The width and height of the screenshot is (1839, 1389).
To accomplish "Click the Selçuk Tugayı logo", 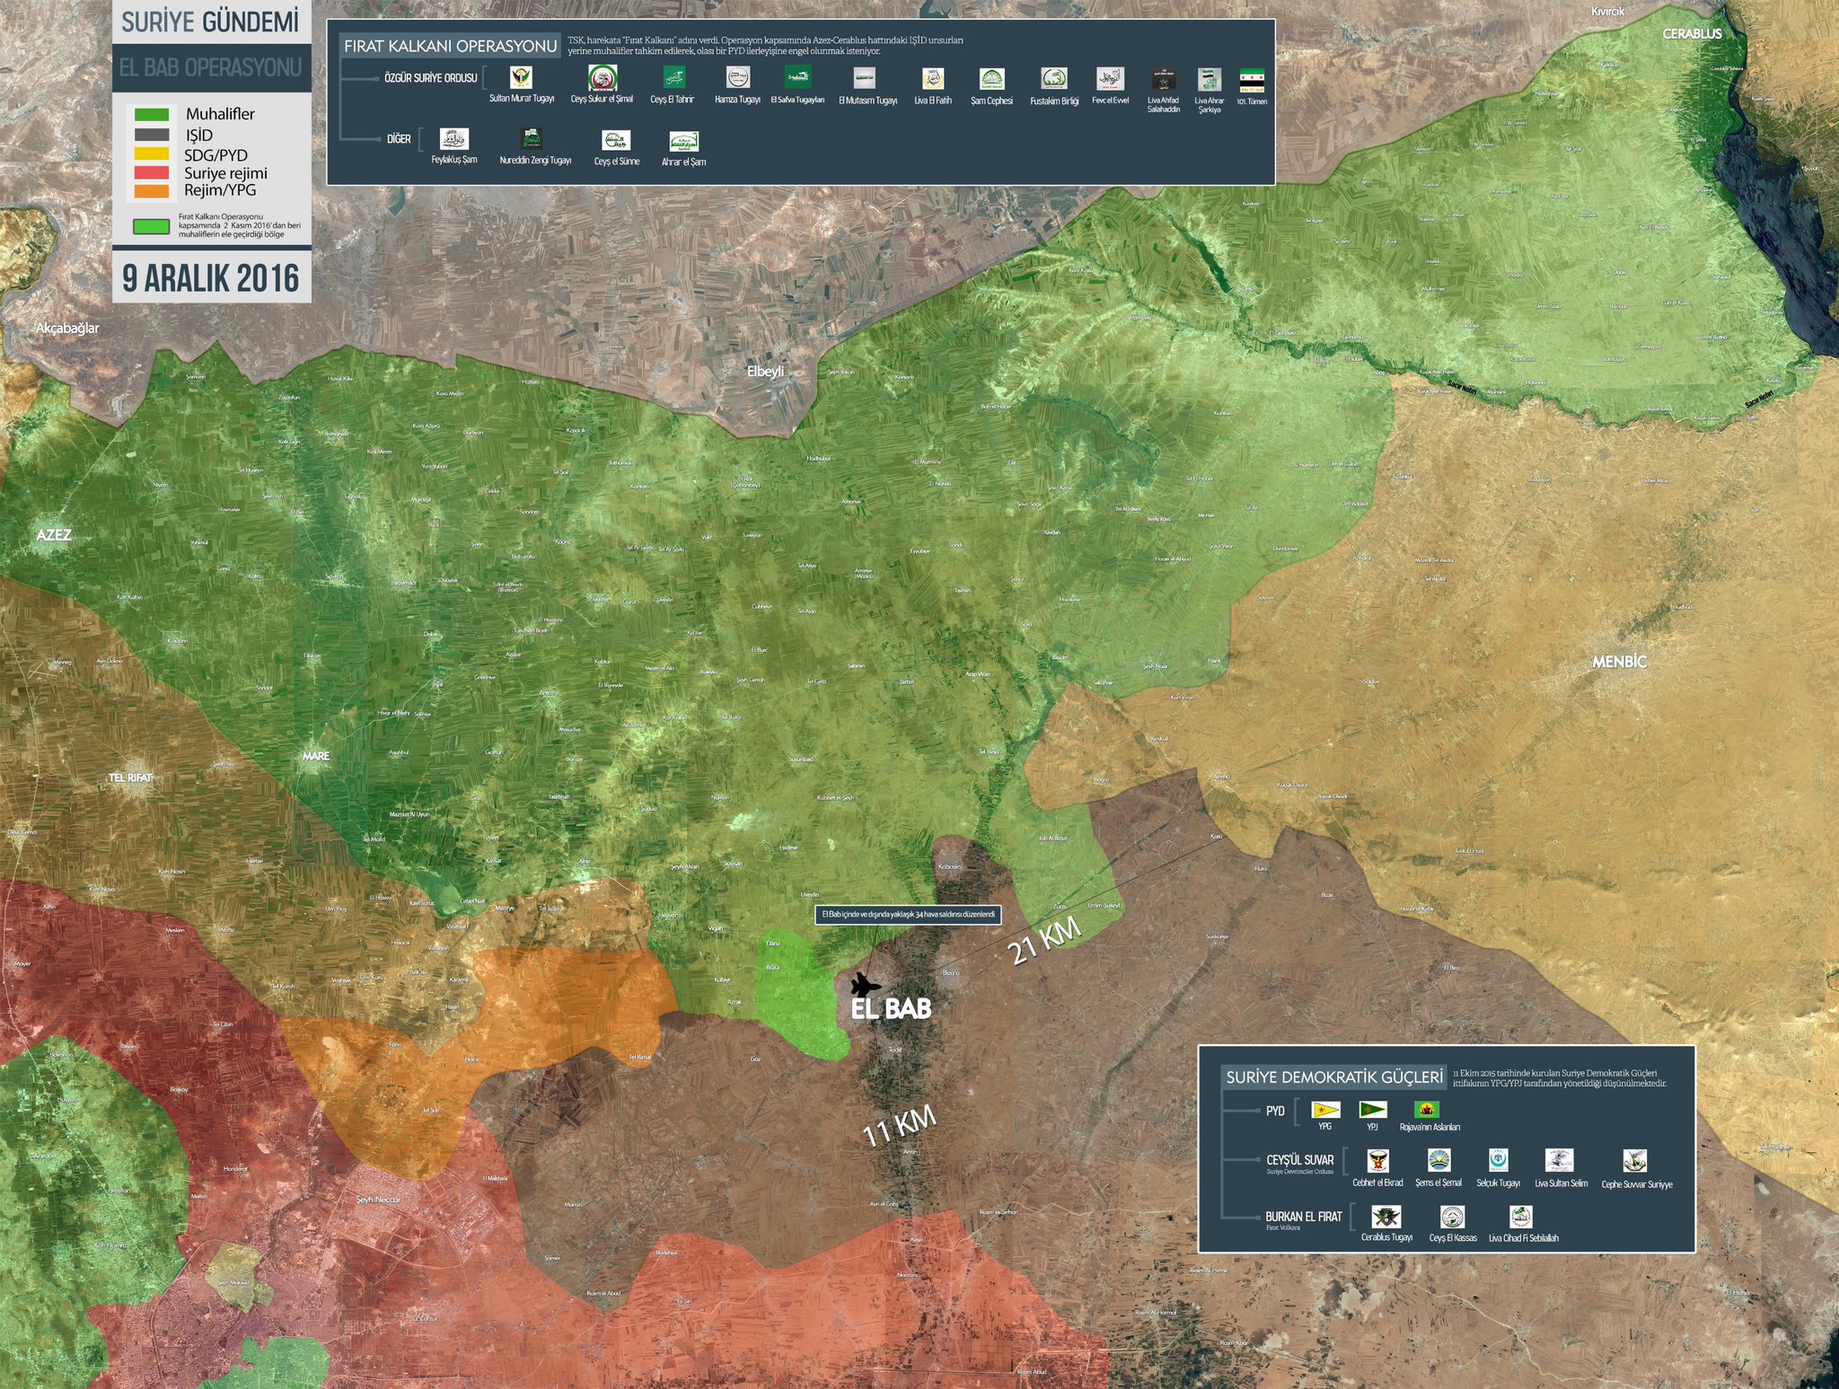I will pos(1499,1160).
